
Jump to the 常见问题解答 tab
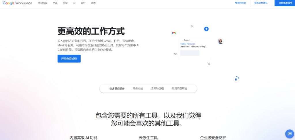179,89
